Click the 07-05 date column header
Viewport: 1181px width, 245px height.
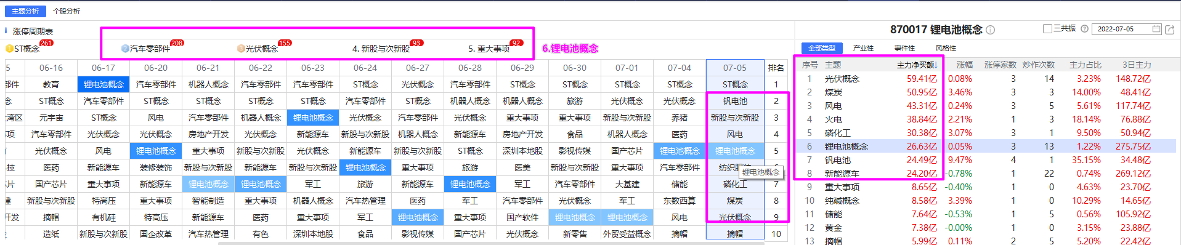coord(735,68)
